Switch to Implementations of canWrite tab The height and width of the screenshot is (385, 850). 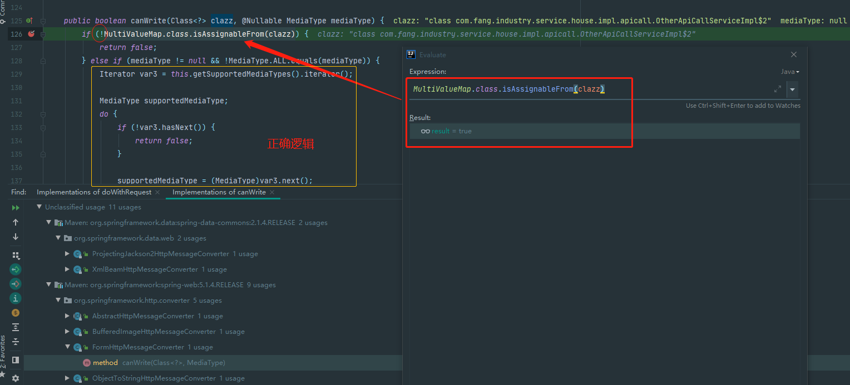point(219,192)
